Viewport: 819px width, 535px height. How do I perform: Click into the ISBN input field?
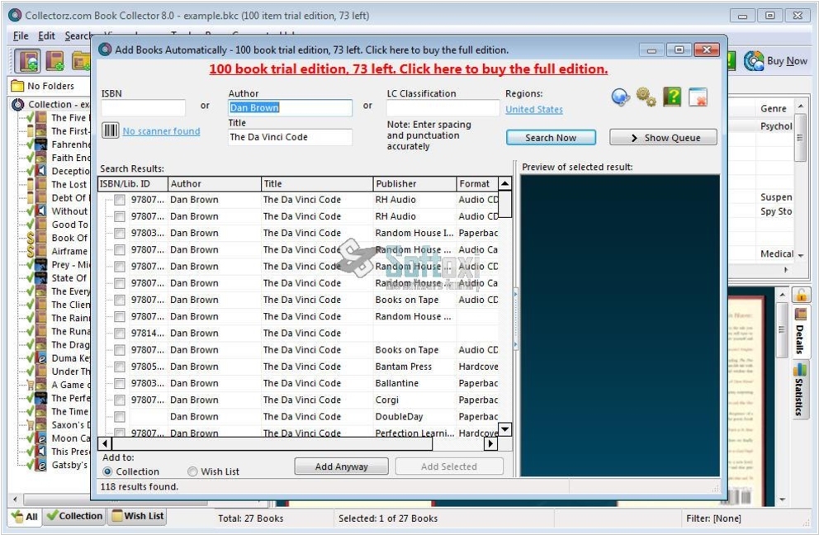(x=143, y=108)
